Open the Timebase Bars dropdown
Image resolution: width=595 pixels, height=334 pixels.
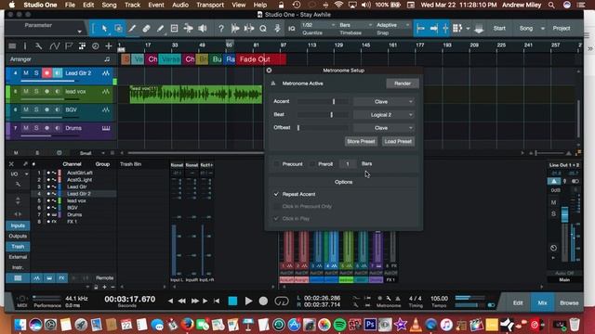coord(355,25)
